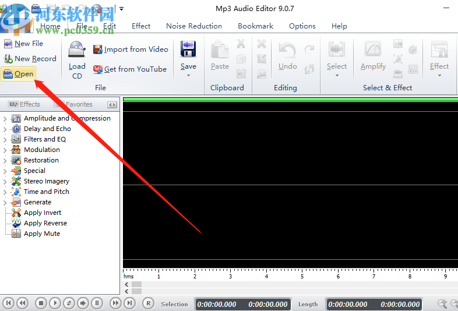Click the Stop playback button
Image resolution: width=458 pixels, height=311 pixels.
(x=41, y=303)
